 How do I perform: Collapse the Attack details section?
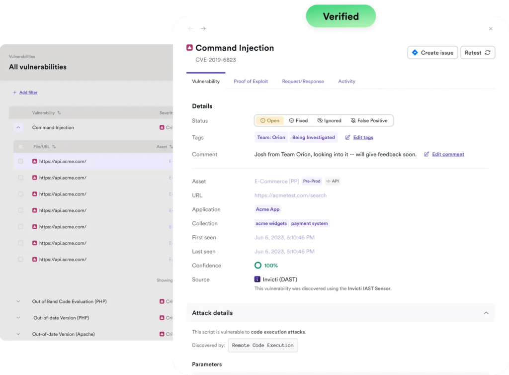486,313
